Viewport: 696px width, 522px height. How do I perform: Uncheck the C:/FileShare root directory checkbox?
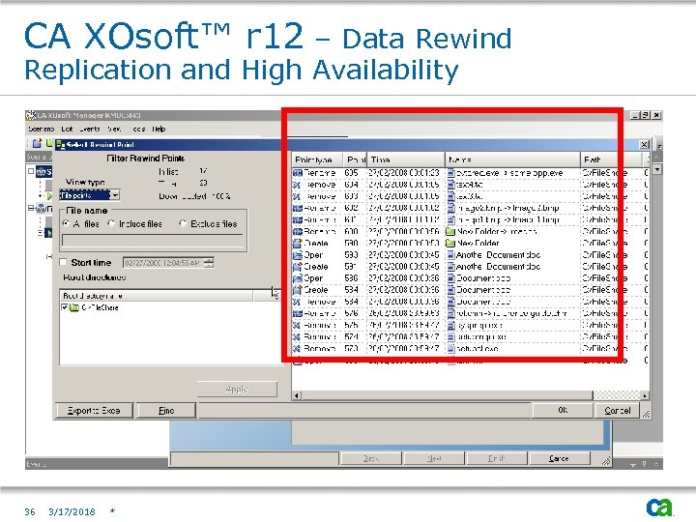[65, 307]
